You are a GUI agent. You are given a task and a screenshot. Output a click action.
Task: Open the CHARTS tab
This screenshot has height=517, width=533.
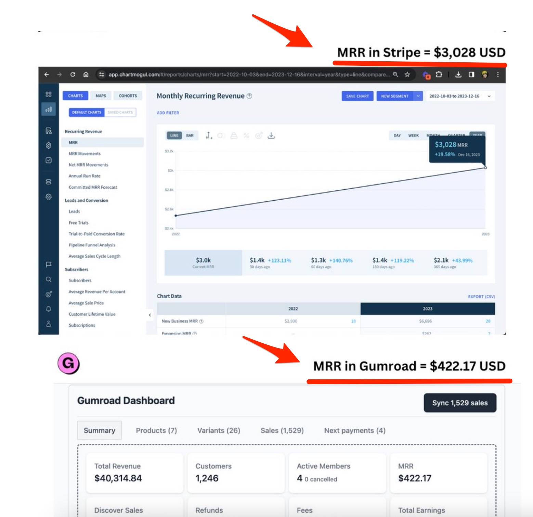75,96
